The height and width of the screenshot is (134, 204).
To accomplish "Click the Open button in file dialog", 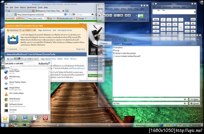I will tap(194, 99).
